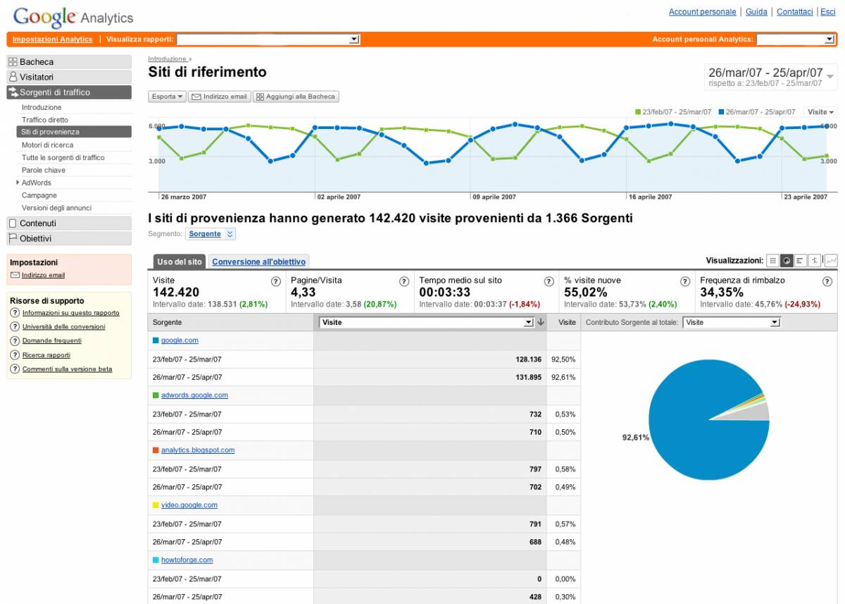Open Motori di ricerca in the sidebar
This screenshot has width=845, height=604.
47,145
